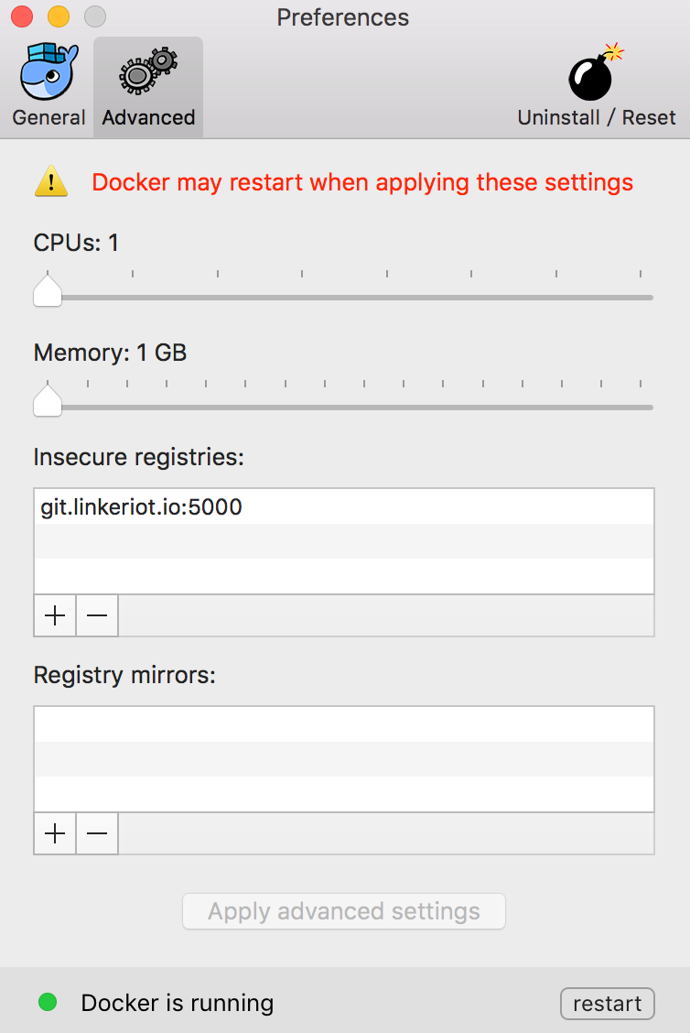Select git.linkeriot.io:5000 registry entry
The width and height of the screenshot is (690, 1033).
(142, 506)
